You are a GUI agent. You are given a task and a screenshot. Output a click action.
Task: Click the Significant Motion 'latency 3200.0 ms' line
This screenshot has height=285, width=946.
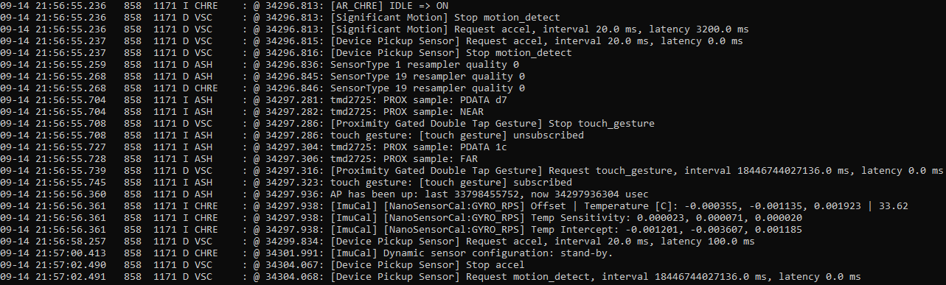(x=375, y=29)
